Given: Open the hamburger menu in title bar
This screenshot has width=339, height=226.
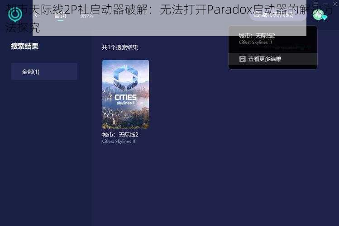Looking at the screenshot, I should pyautogui.click(x=316, y=4).
